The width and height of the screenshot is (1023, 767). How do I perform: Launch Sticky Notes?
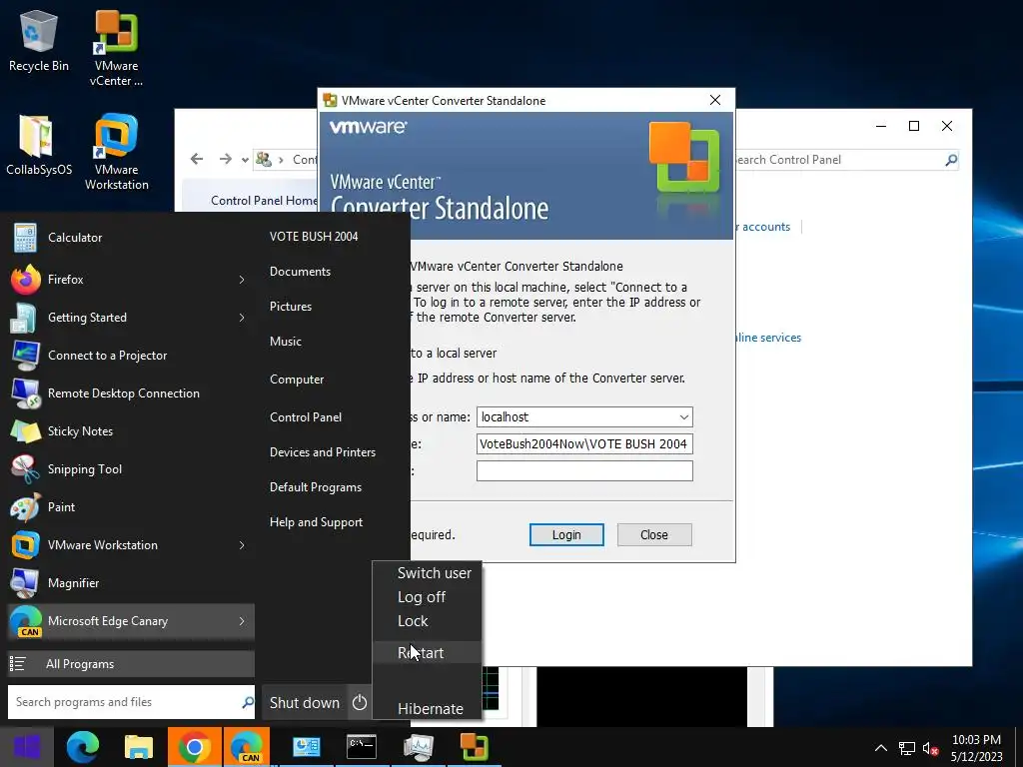[x=131, y=431]
